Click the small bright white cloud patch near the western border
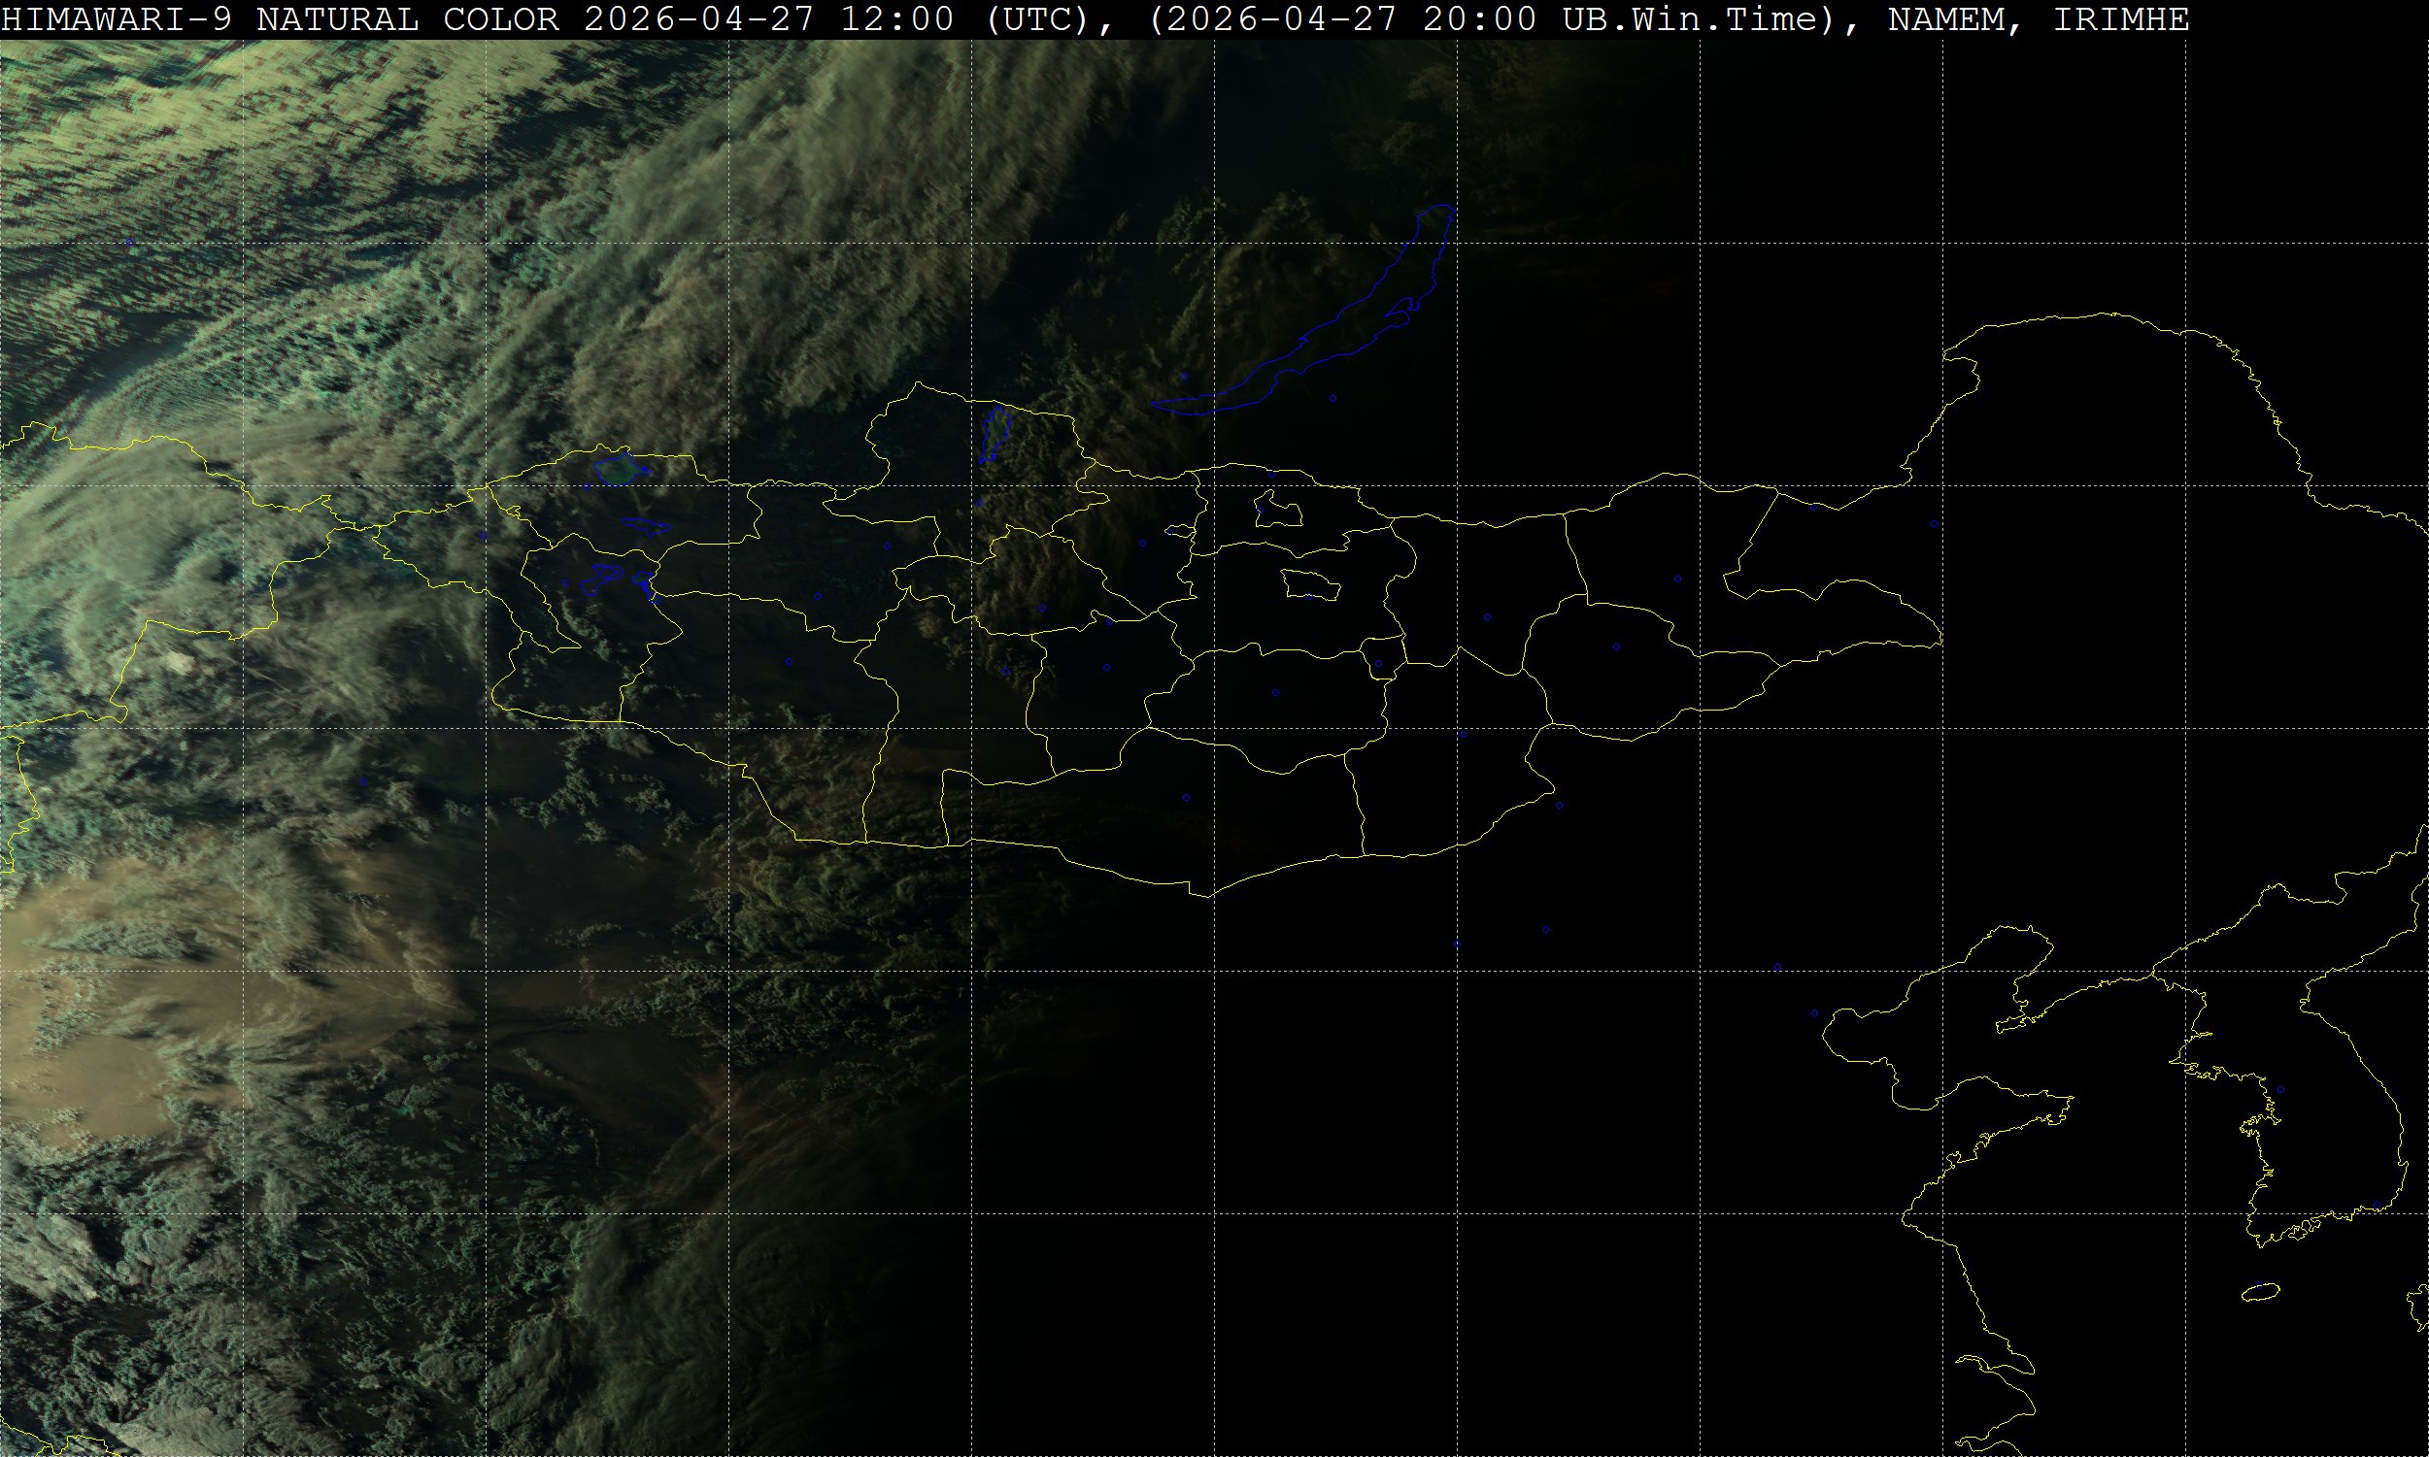This screenshot has width=2429, height=1457. [177, 663]
